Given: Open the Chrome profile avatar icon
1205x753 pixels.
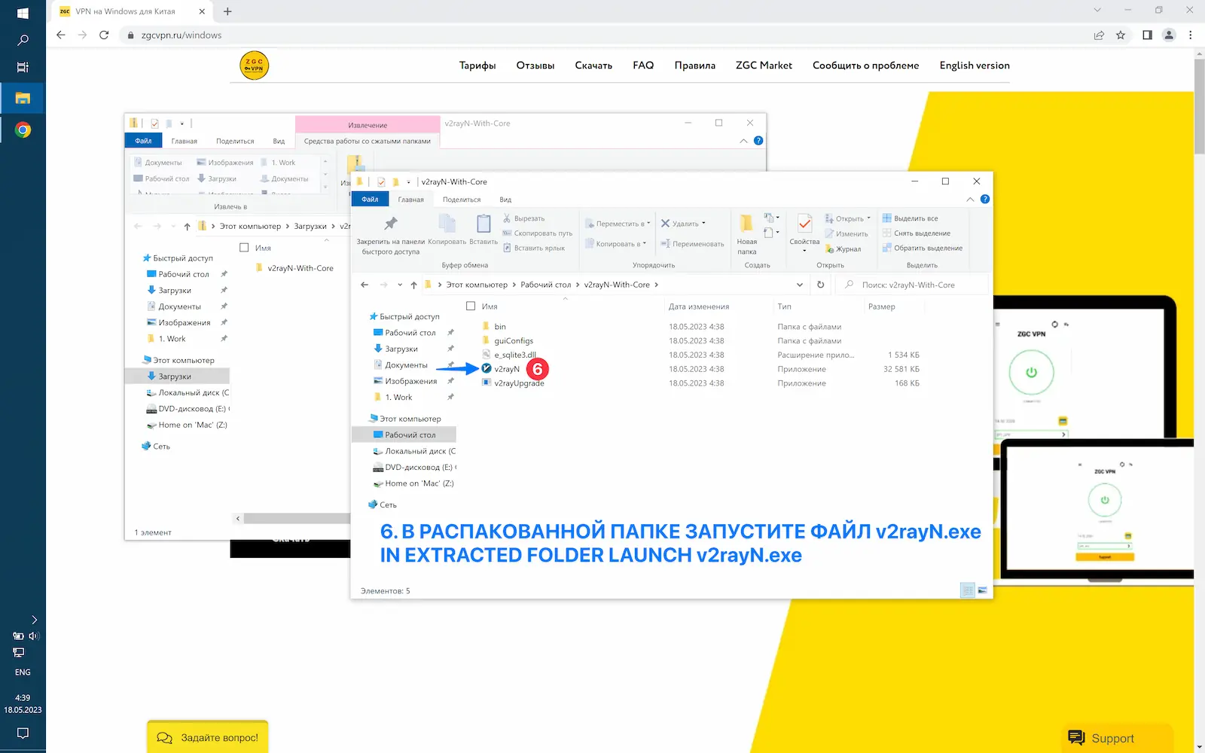Looking at the screenshot, I should [1169, 35].
